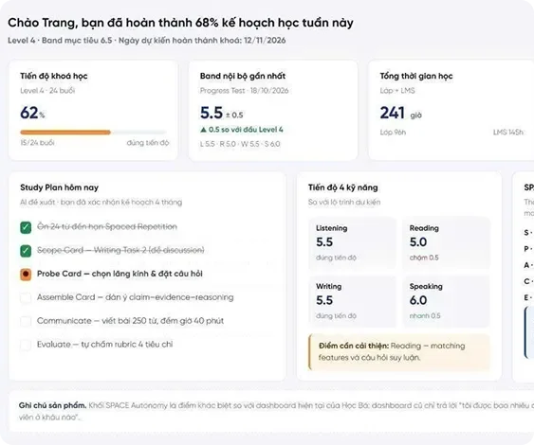Open the Band nội bộ gần nhất card
Viewport: 534px width, 445px height.
(x=273, y=110)
